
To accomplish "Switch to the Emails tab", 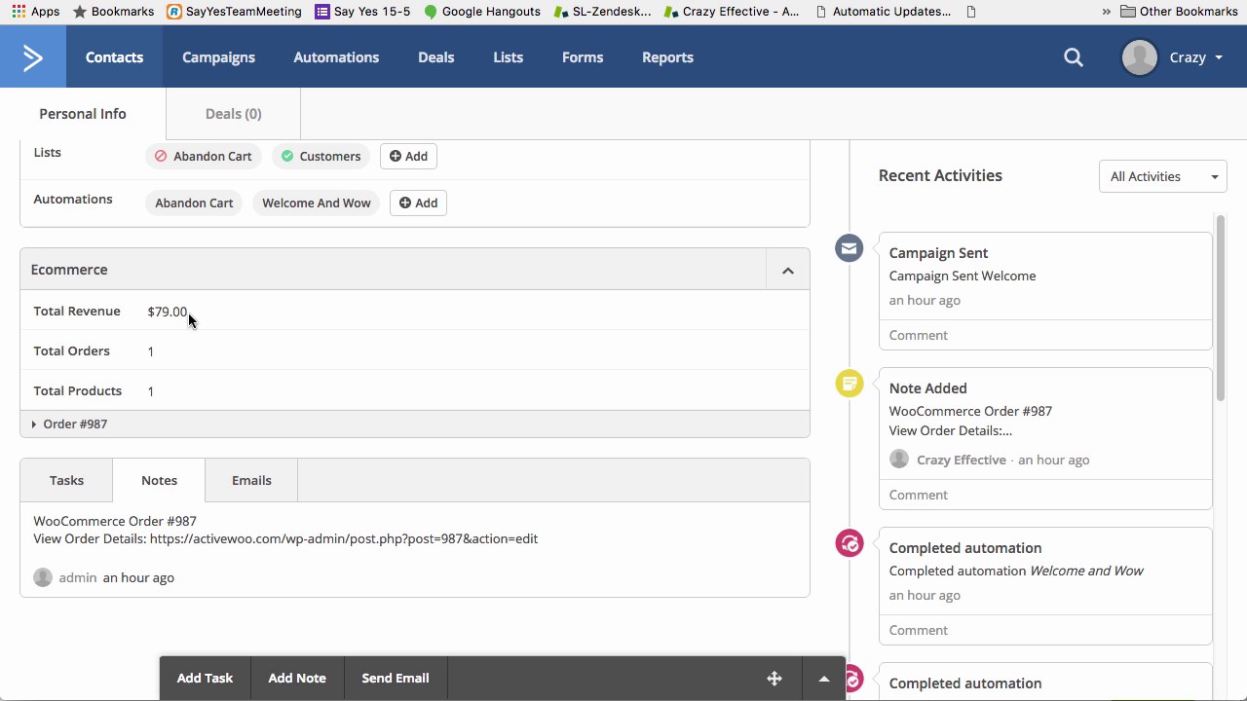I will coord(251,480).
